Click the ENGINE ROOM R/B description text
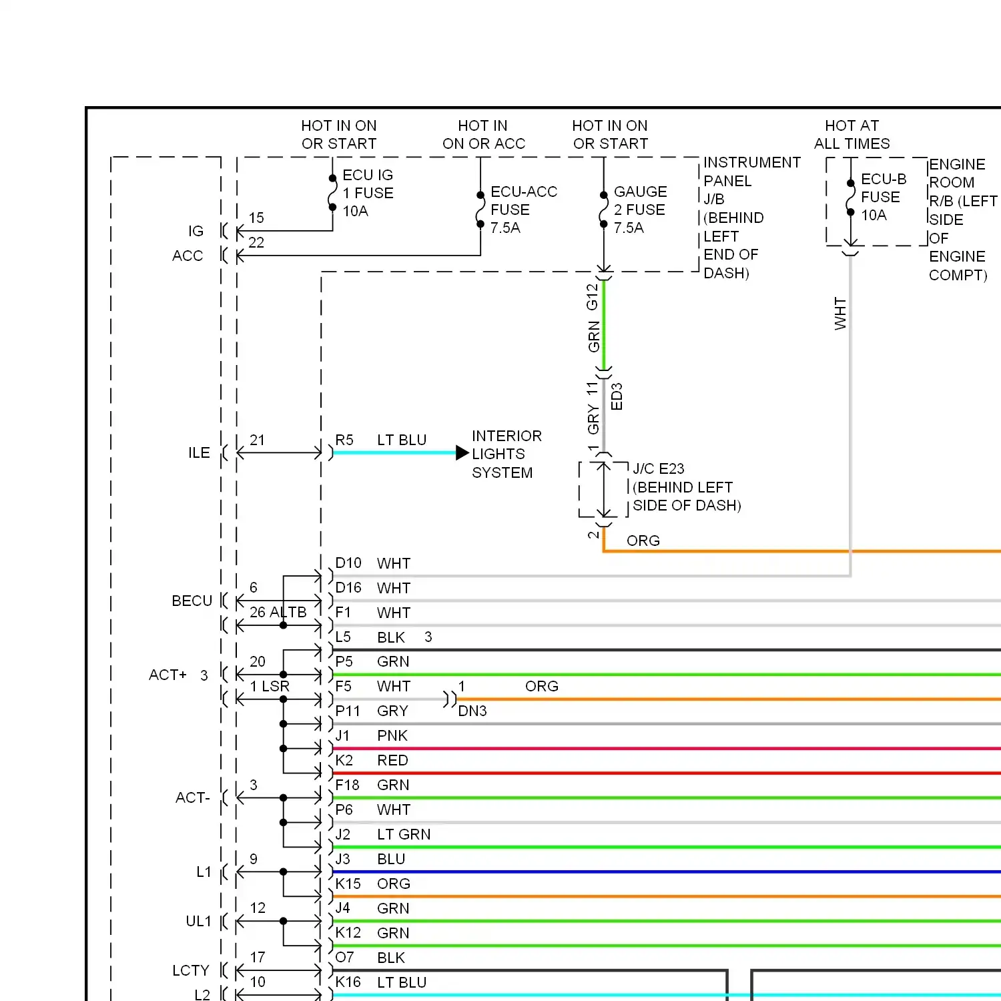1001x1001 pixels. coord(963,220)
